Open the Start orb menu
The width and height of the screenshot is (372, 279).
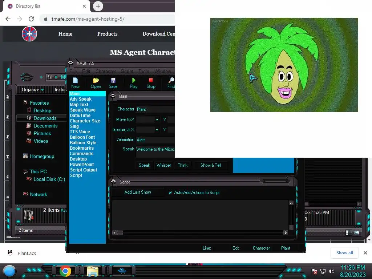coord(9,271)
